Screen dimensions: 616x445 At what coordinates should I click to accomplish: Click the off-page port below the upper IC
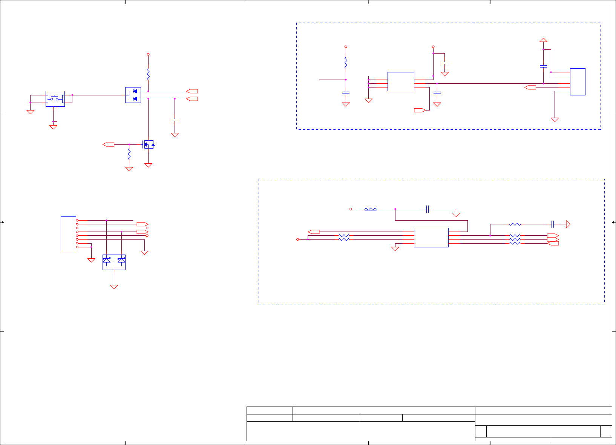[420, 110]
